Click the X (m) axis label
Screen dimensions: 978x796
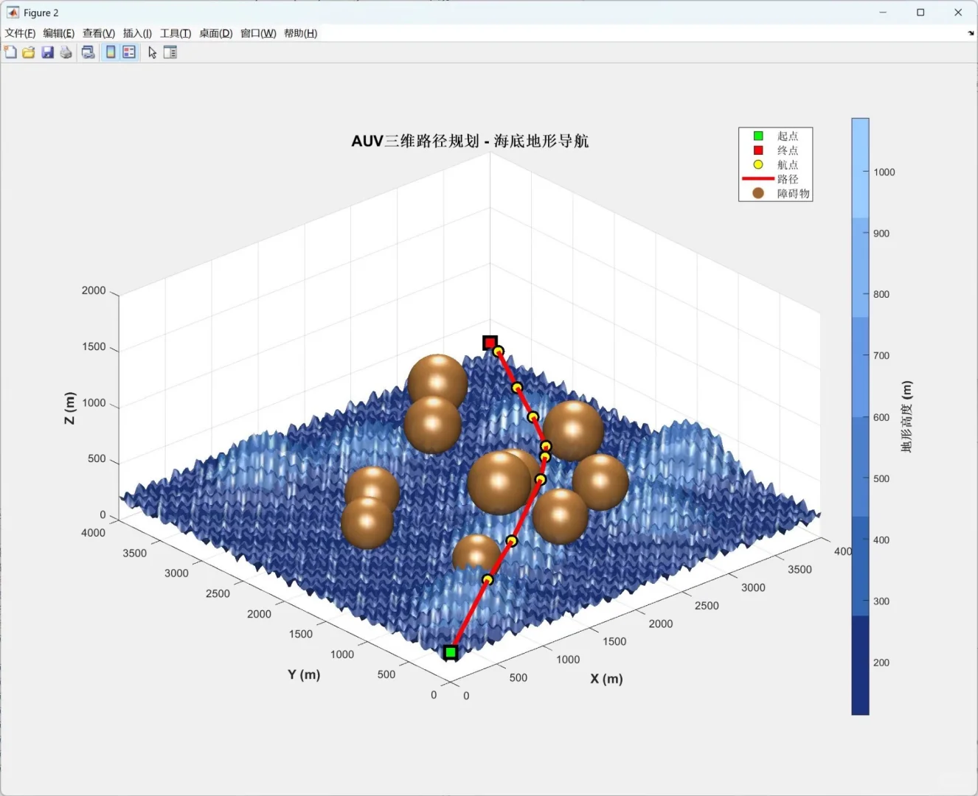click(606, 679)
